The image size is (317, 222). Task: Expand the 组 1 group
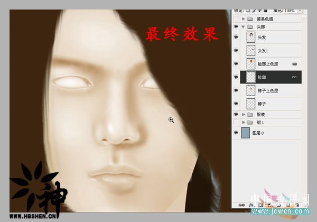(x=244, y=122)
